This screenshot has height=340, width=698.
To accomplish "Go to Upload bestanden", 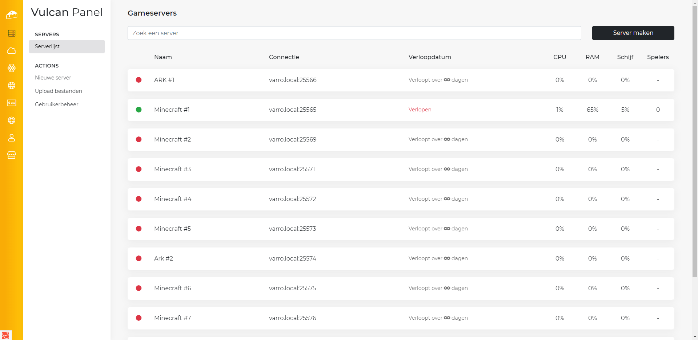I will tap(59, 91).
